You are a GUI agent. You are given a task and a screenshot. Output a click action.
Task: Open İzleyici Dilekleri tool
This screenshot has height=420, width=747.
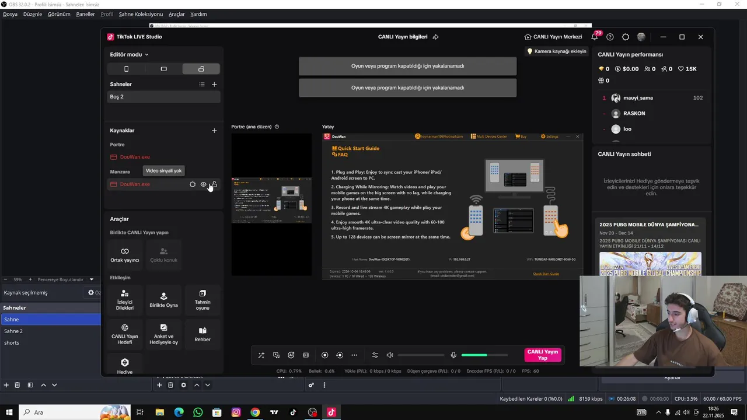[x=125, y=300]
